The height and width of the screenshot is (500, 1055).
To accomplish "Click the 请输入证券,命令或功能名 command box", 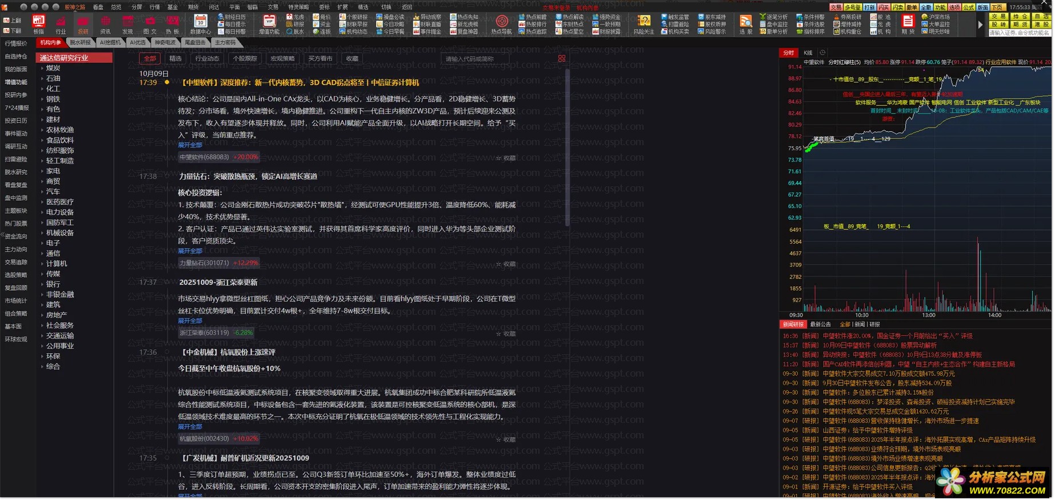I will coord(1020,33).
